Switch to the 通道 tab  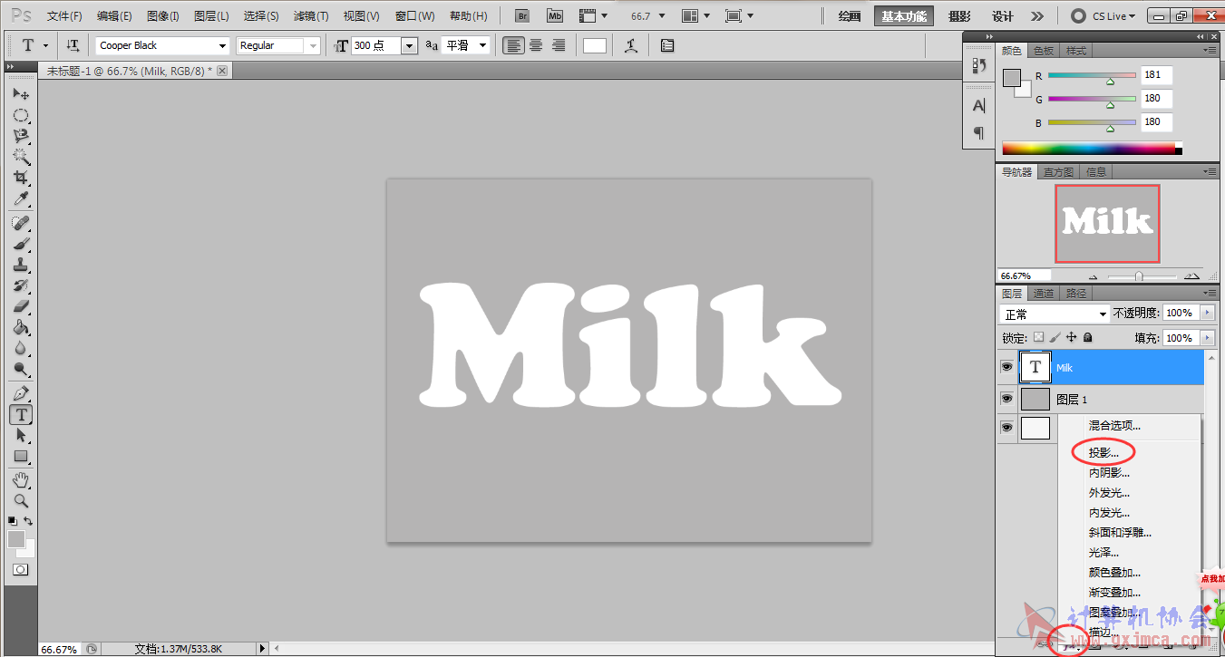click(x=1044, y=294)
